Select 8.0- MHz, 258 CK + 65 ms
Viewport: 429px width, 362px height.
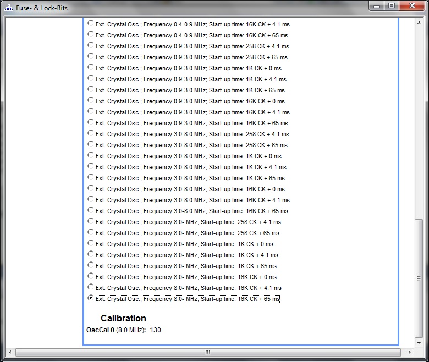coord(90,232)
